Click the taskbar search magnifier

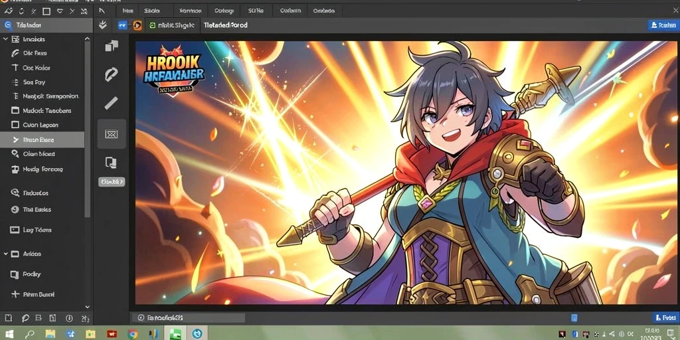click(29, 334)
